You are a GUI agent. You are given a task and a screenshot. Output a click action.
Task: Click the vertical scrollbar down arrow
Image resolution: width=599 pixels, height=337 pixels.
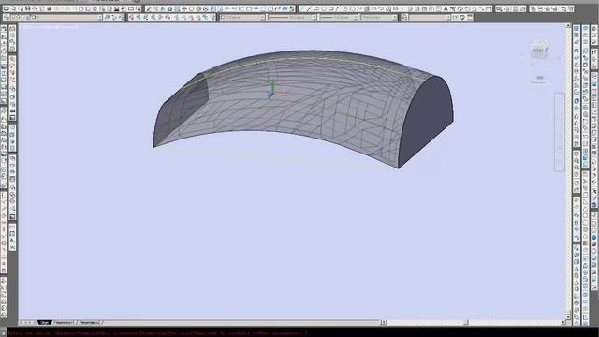[568, 316]
